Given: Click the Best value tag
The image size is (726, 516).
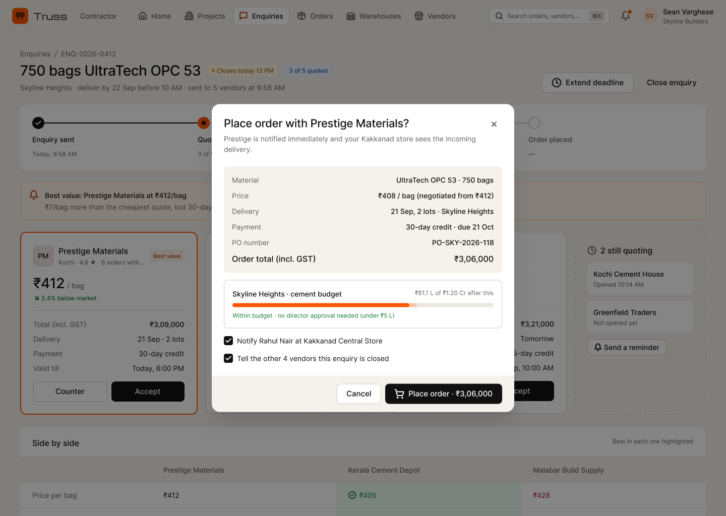Looking at the screenshot, I should (x=167, y=256).
